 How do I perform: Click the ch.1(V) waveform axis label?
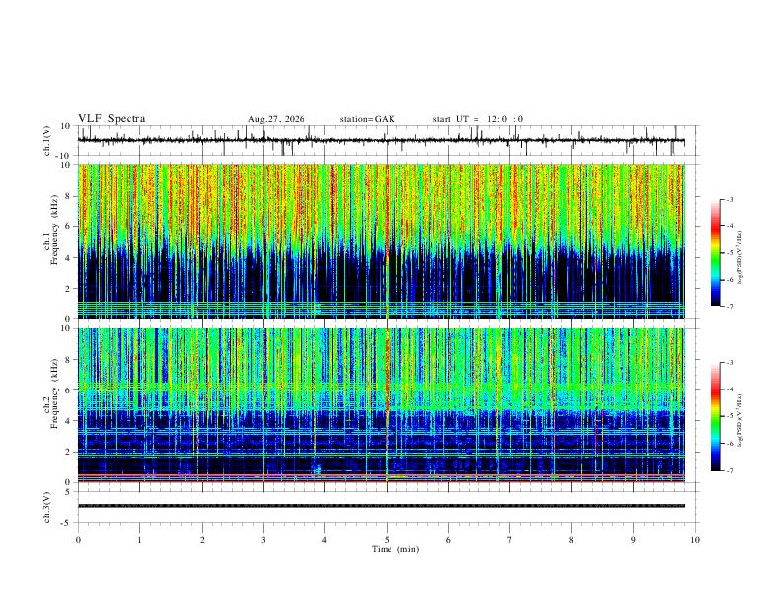pos(47,140)
